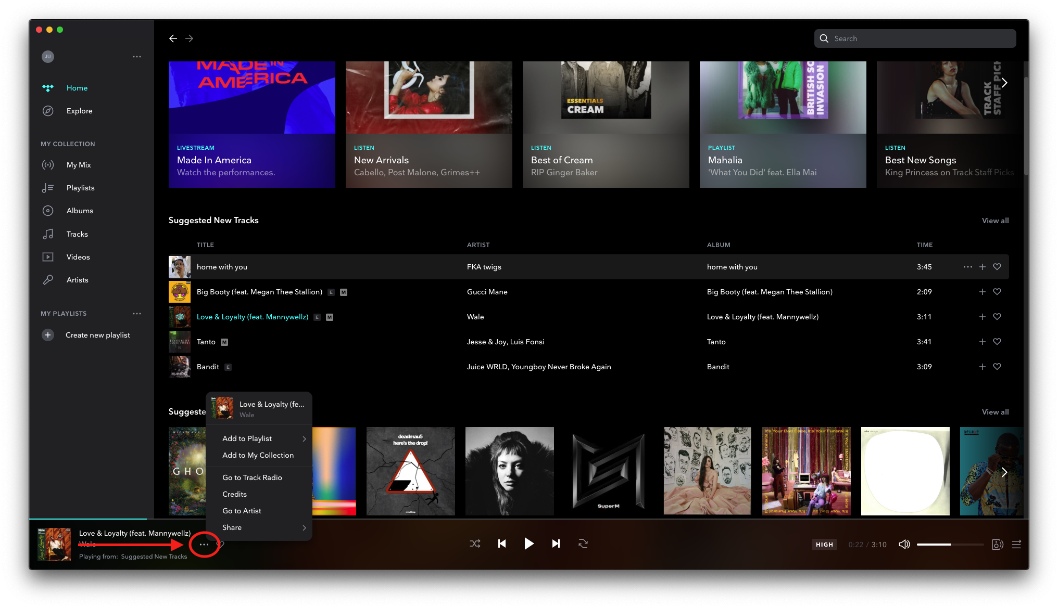
Task: Choose Go to Artist
Action: click(x=259, y=511)
